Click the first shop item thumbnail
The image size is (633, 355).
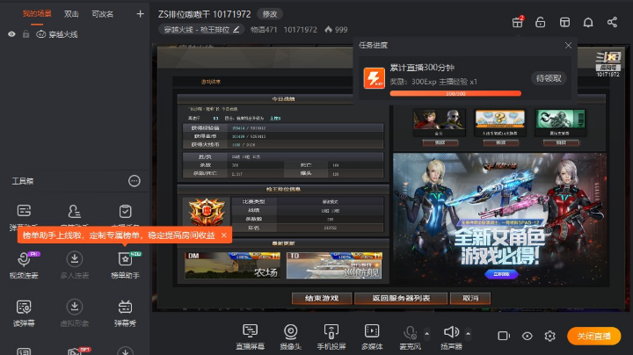[x=440, y=122]
